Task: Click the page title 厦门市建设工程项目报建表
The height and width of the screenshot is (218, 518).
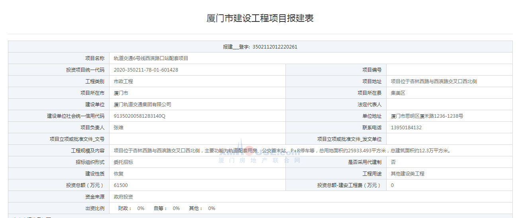Action: tap(260, 18)
